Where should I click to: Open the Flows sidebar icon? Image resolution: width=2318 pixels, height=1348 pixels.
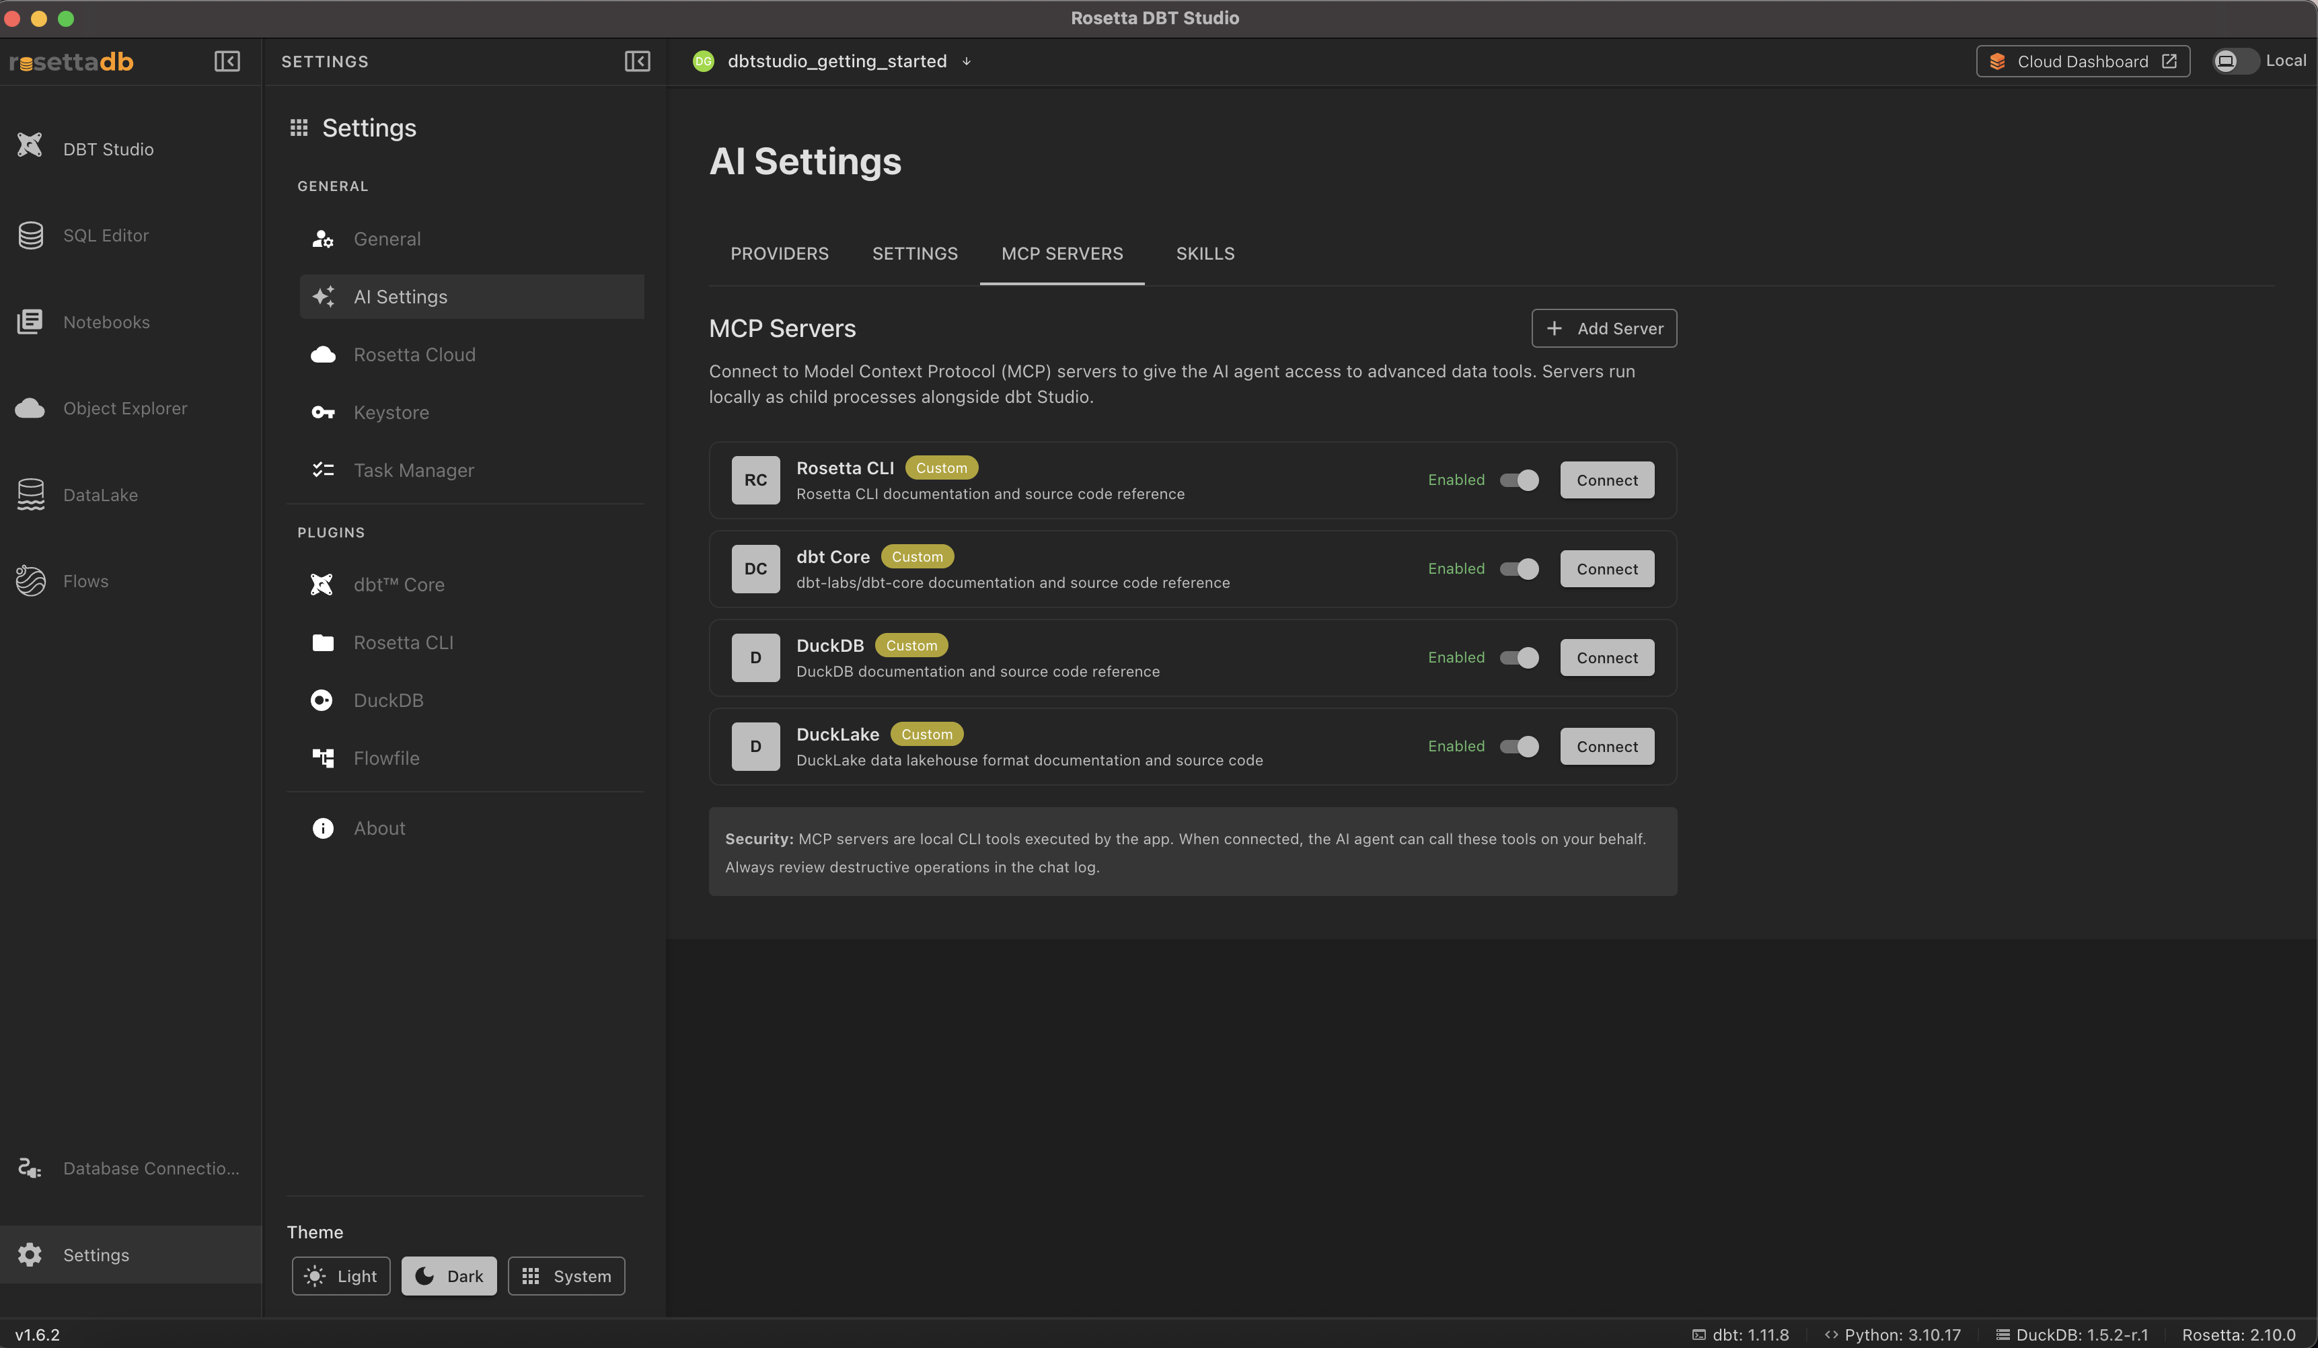pyautogui.click(x=30, y=582)
